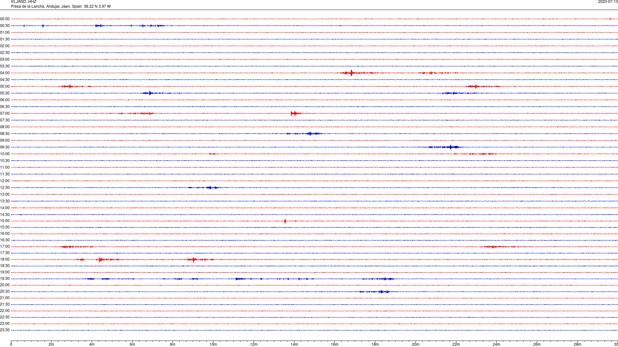Select the 12:30 trace label
Image resolution: width=618 pixels, height=347 pixels.
pos(5,188)
